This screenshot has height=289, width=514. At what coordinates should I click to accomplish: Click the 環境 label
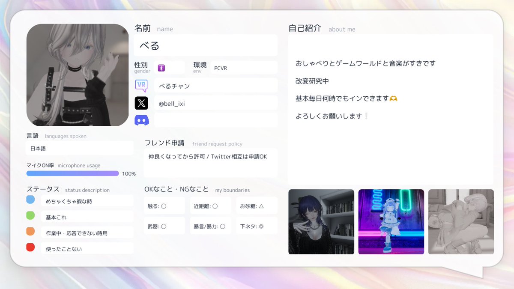click(200, 65)
